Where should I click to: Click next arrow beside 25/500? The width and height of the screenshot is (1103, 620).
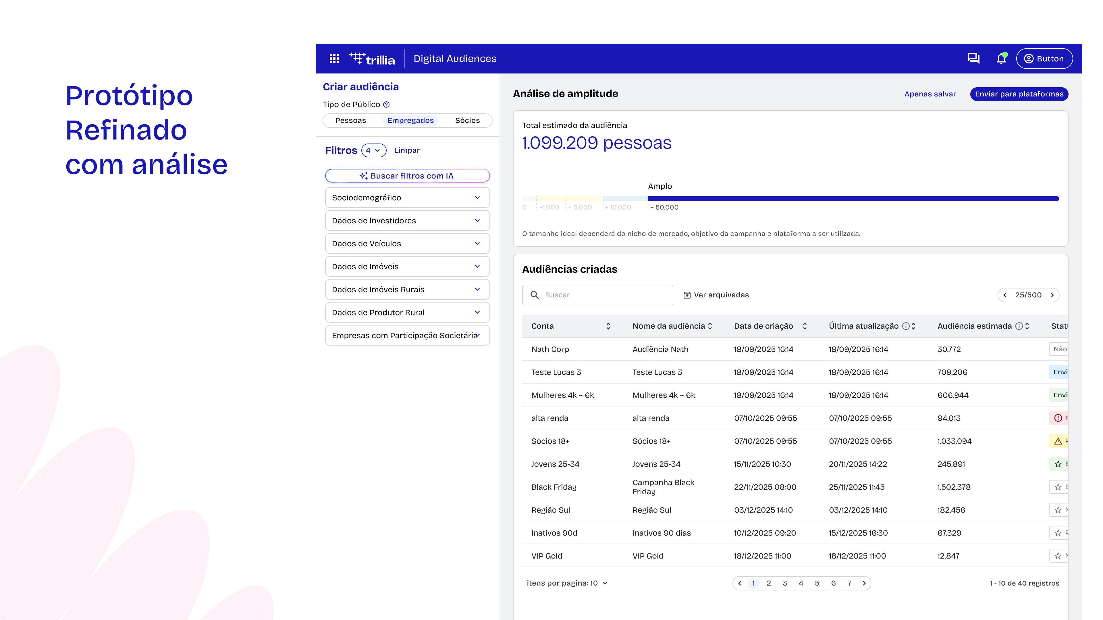pyautogui.click(x=1052, y=295)
